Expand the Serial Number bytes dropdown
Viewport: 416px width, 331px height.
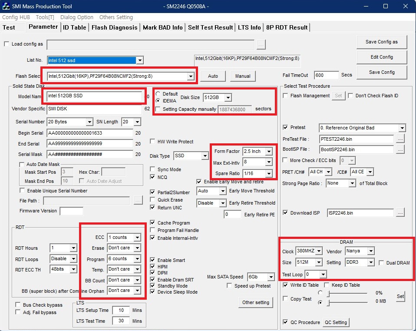click(90, 122)
